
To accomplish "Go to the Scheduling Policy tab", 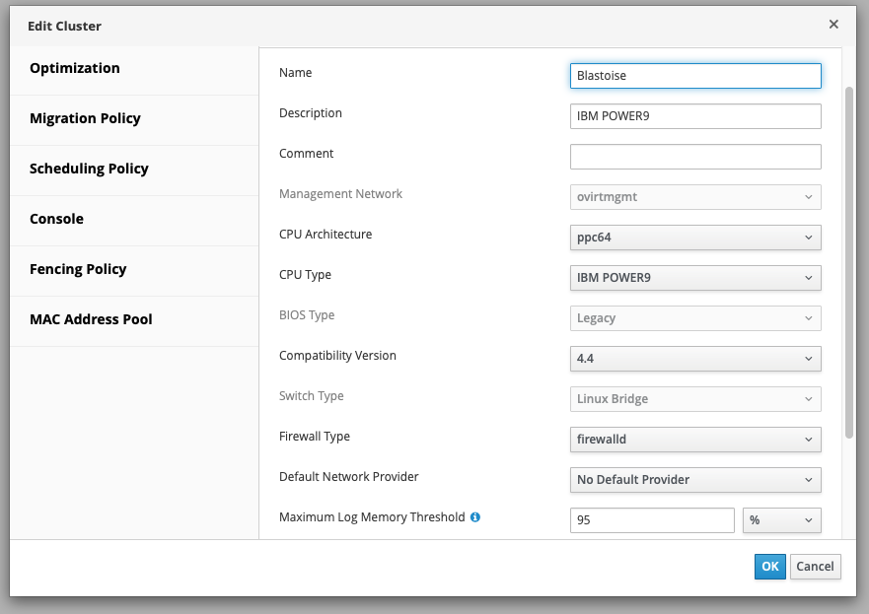I will pos(89,169).
